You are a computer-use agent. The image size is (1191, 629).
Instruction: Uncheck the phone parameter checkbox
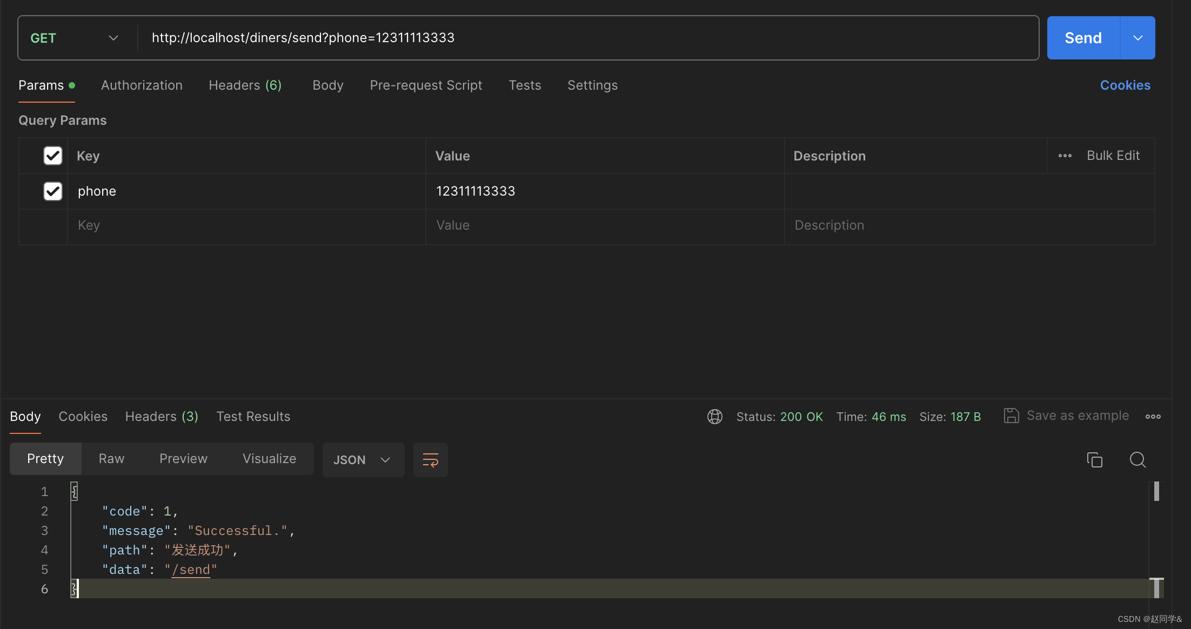pyautogui.click(x=53, y=191)
